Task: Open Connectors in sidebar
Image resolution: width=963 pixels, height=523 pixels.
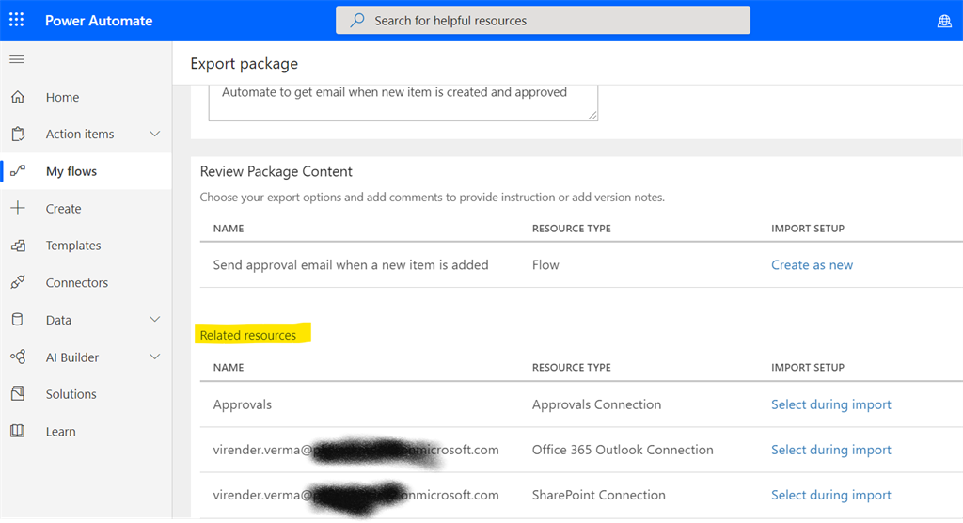Action: [x=77, y=283]
